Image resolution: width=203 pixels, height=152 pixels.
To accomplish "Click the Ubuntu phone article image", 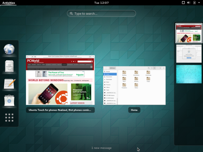I will click(x=48, y=94).
